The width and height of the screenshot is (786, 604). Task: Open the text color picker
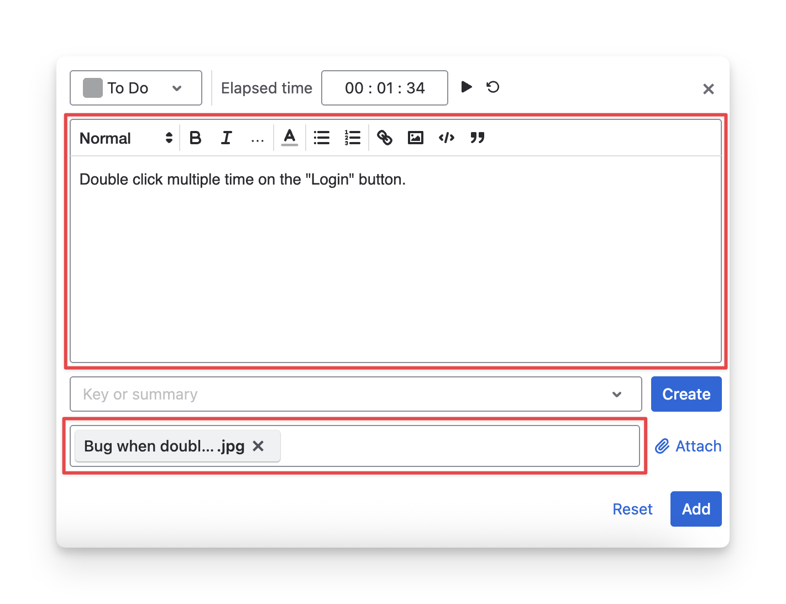[289, 138]
